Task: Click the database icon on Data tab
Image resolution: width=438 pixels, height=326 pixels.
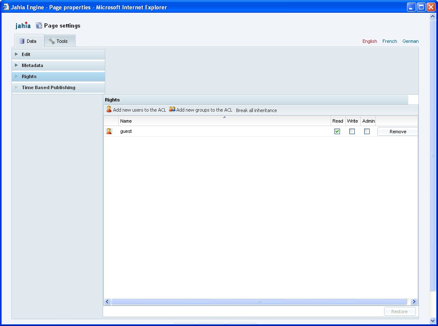Action: pyautogui.click(x=22, y=41)
